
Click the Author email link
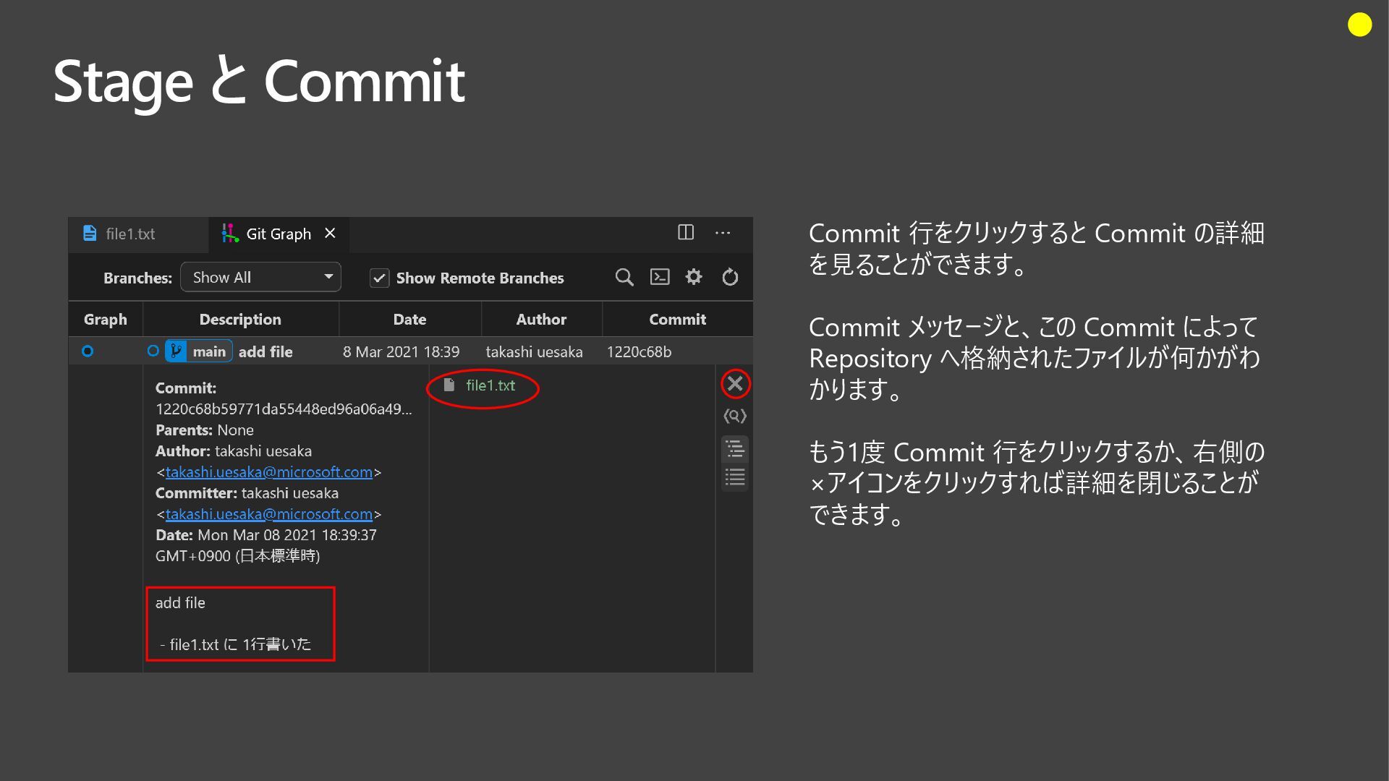tap(268, 472)
